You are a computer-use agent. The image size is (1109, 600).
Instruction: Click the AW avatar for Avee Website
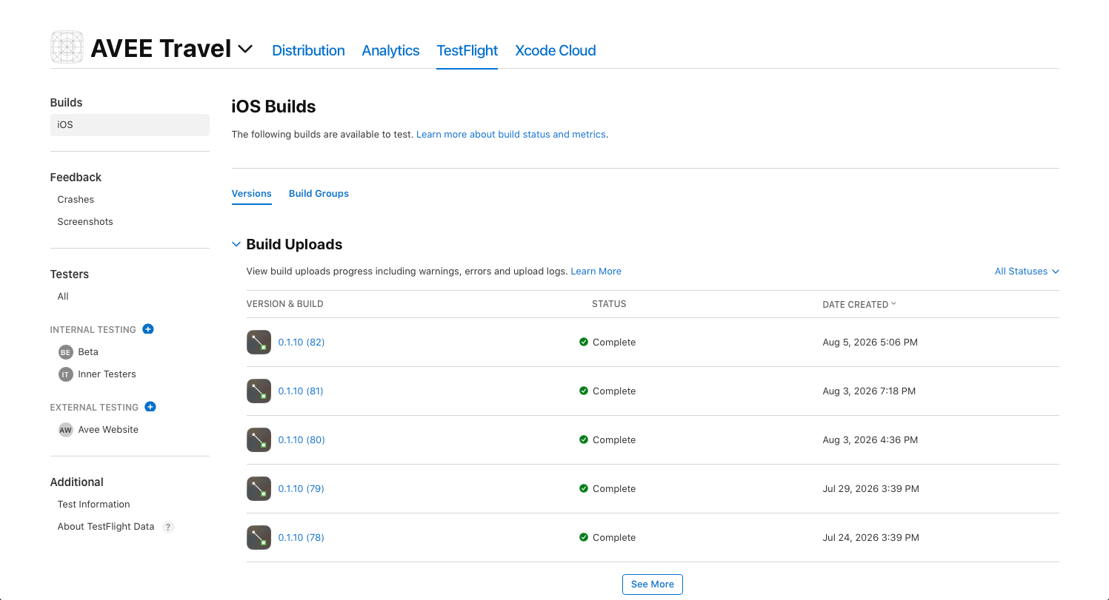66,430
